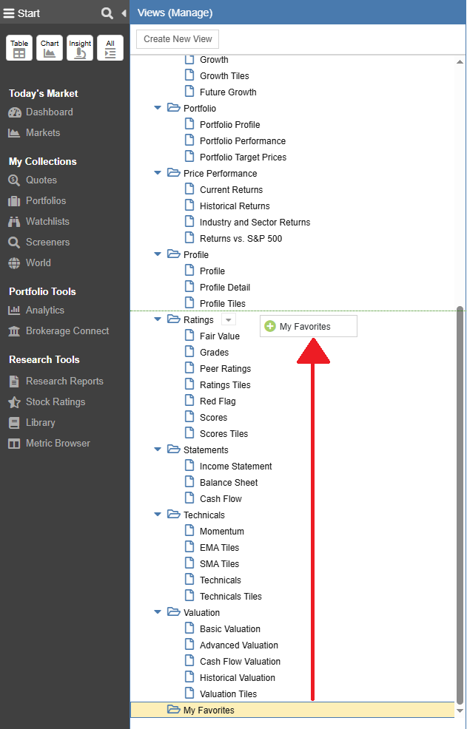Image resolution: width=467 pixels, height=729 pixels.
Task: Select the Cash Flow view
Action: click(x=221, y=499)
